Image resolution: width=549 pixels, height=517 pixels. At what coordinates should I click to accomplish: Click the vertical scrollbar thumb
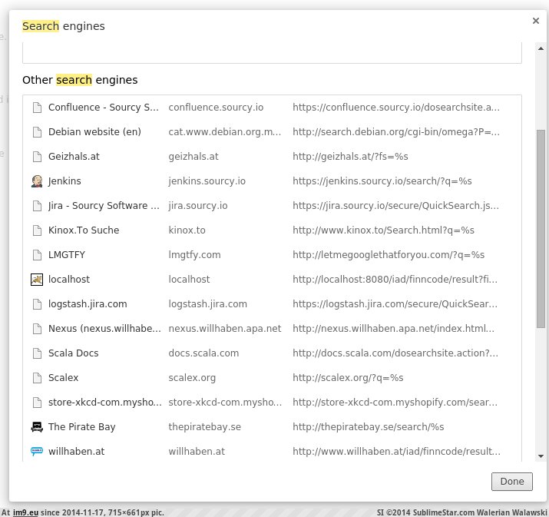[541, 227]
